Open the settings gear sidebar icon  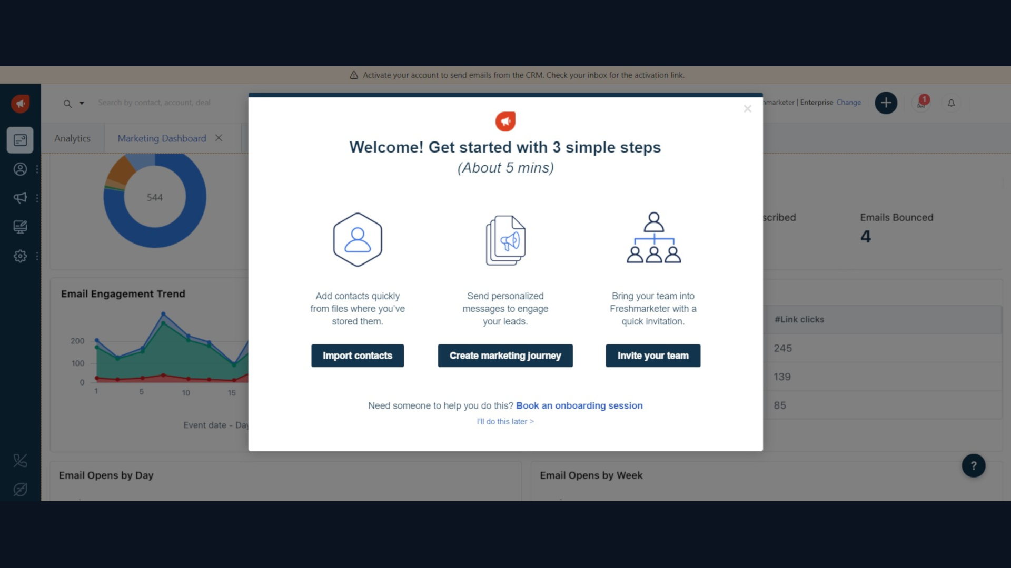(19, 256)
